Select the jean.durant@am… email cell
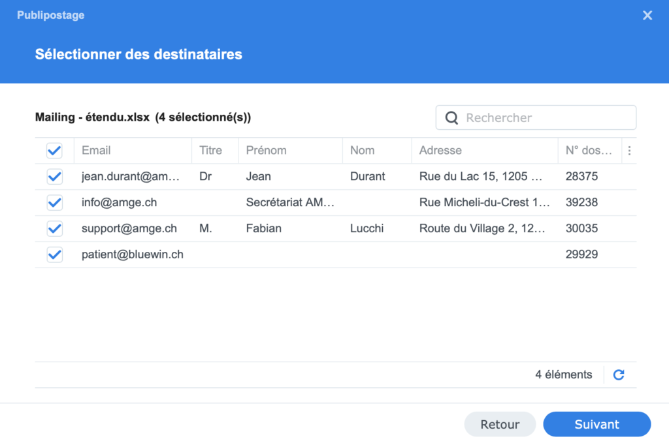669x443 pixels. pos(131,176)
